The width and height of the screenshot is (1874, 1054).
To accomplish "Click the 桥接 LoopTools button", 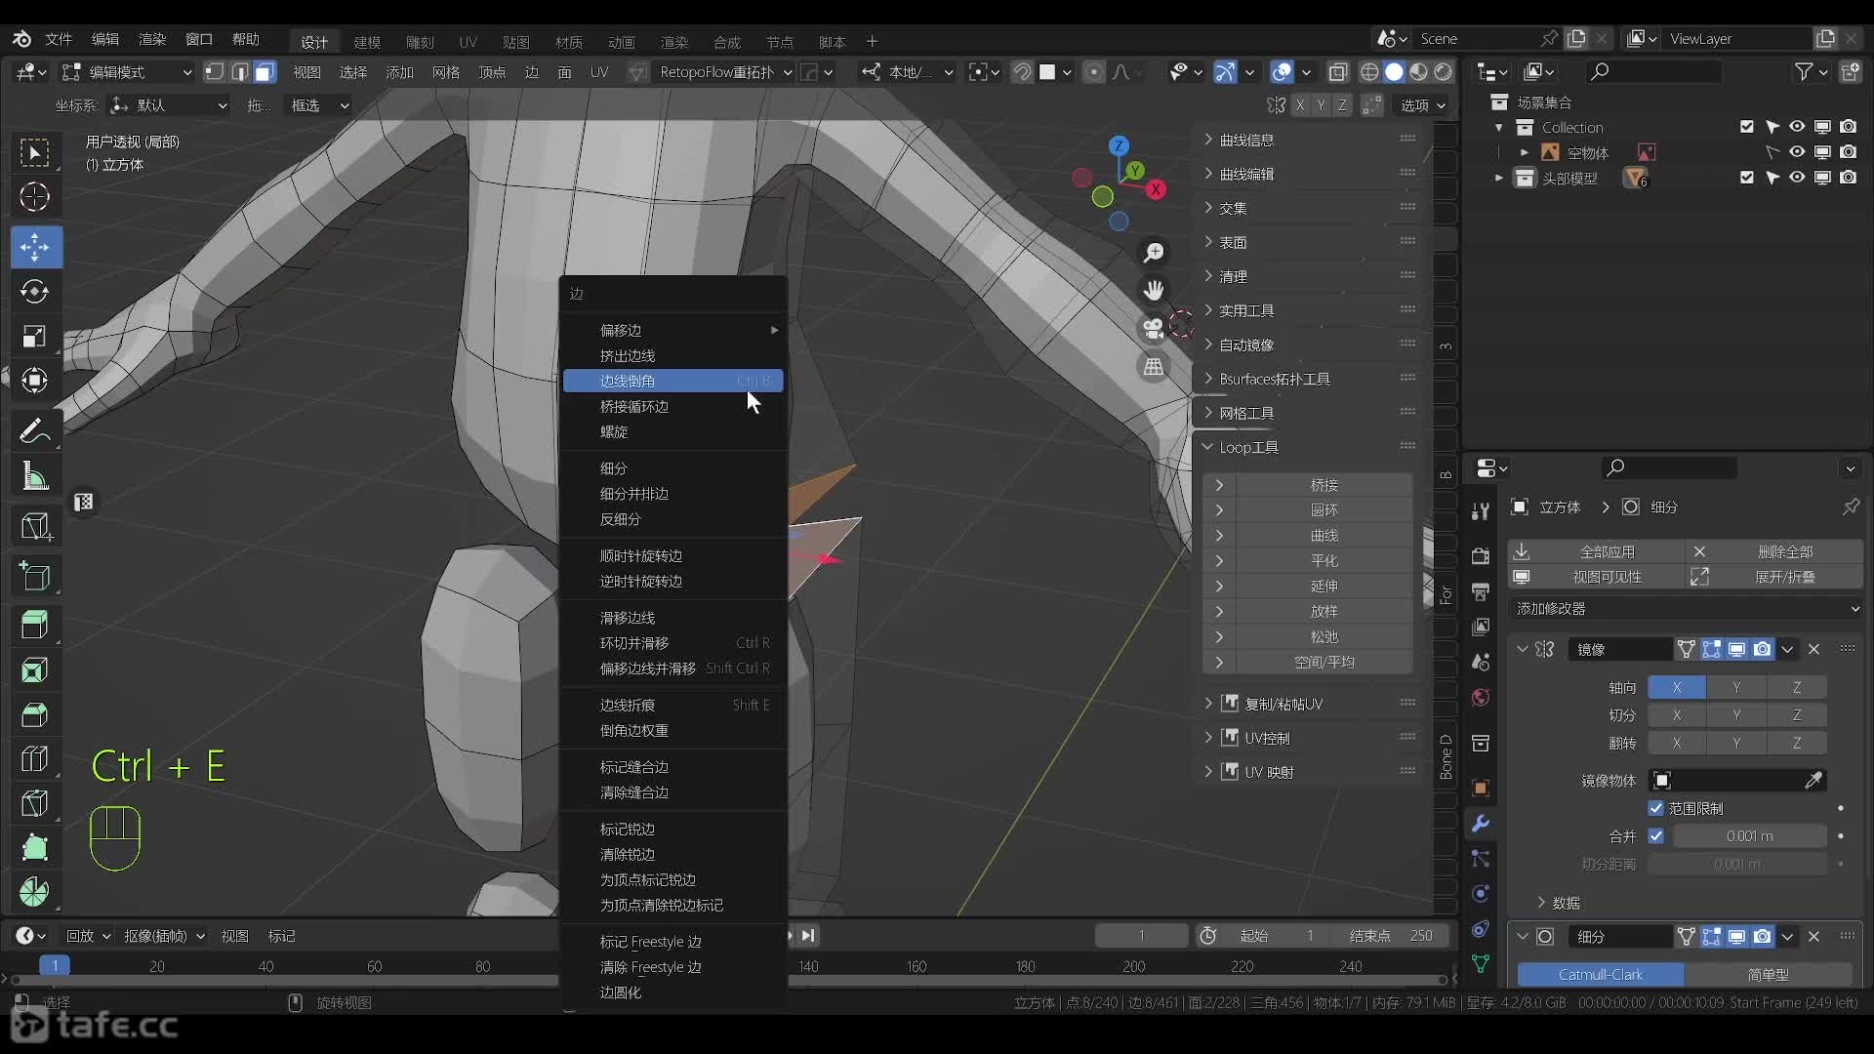I will (x=1324, y=485).
